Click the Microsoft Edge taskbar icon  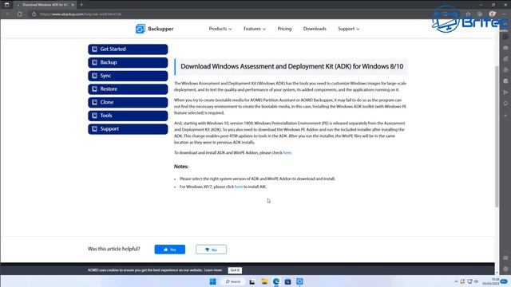click(x=276, y=281)
